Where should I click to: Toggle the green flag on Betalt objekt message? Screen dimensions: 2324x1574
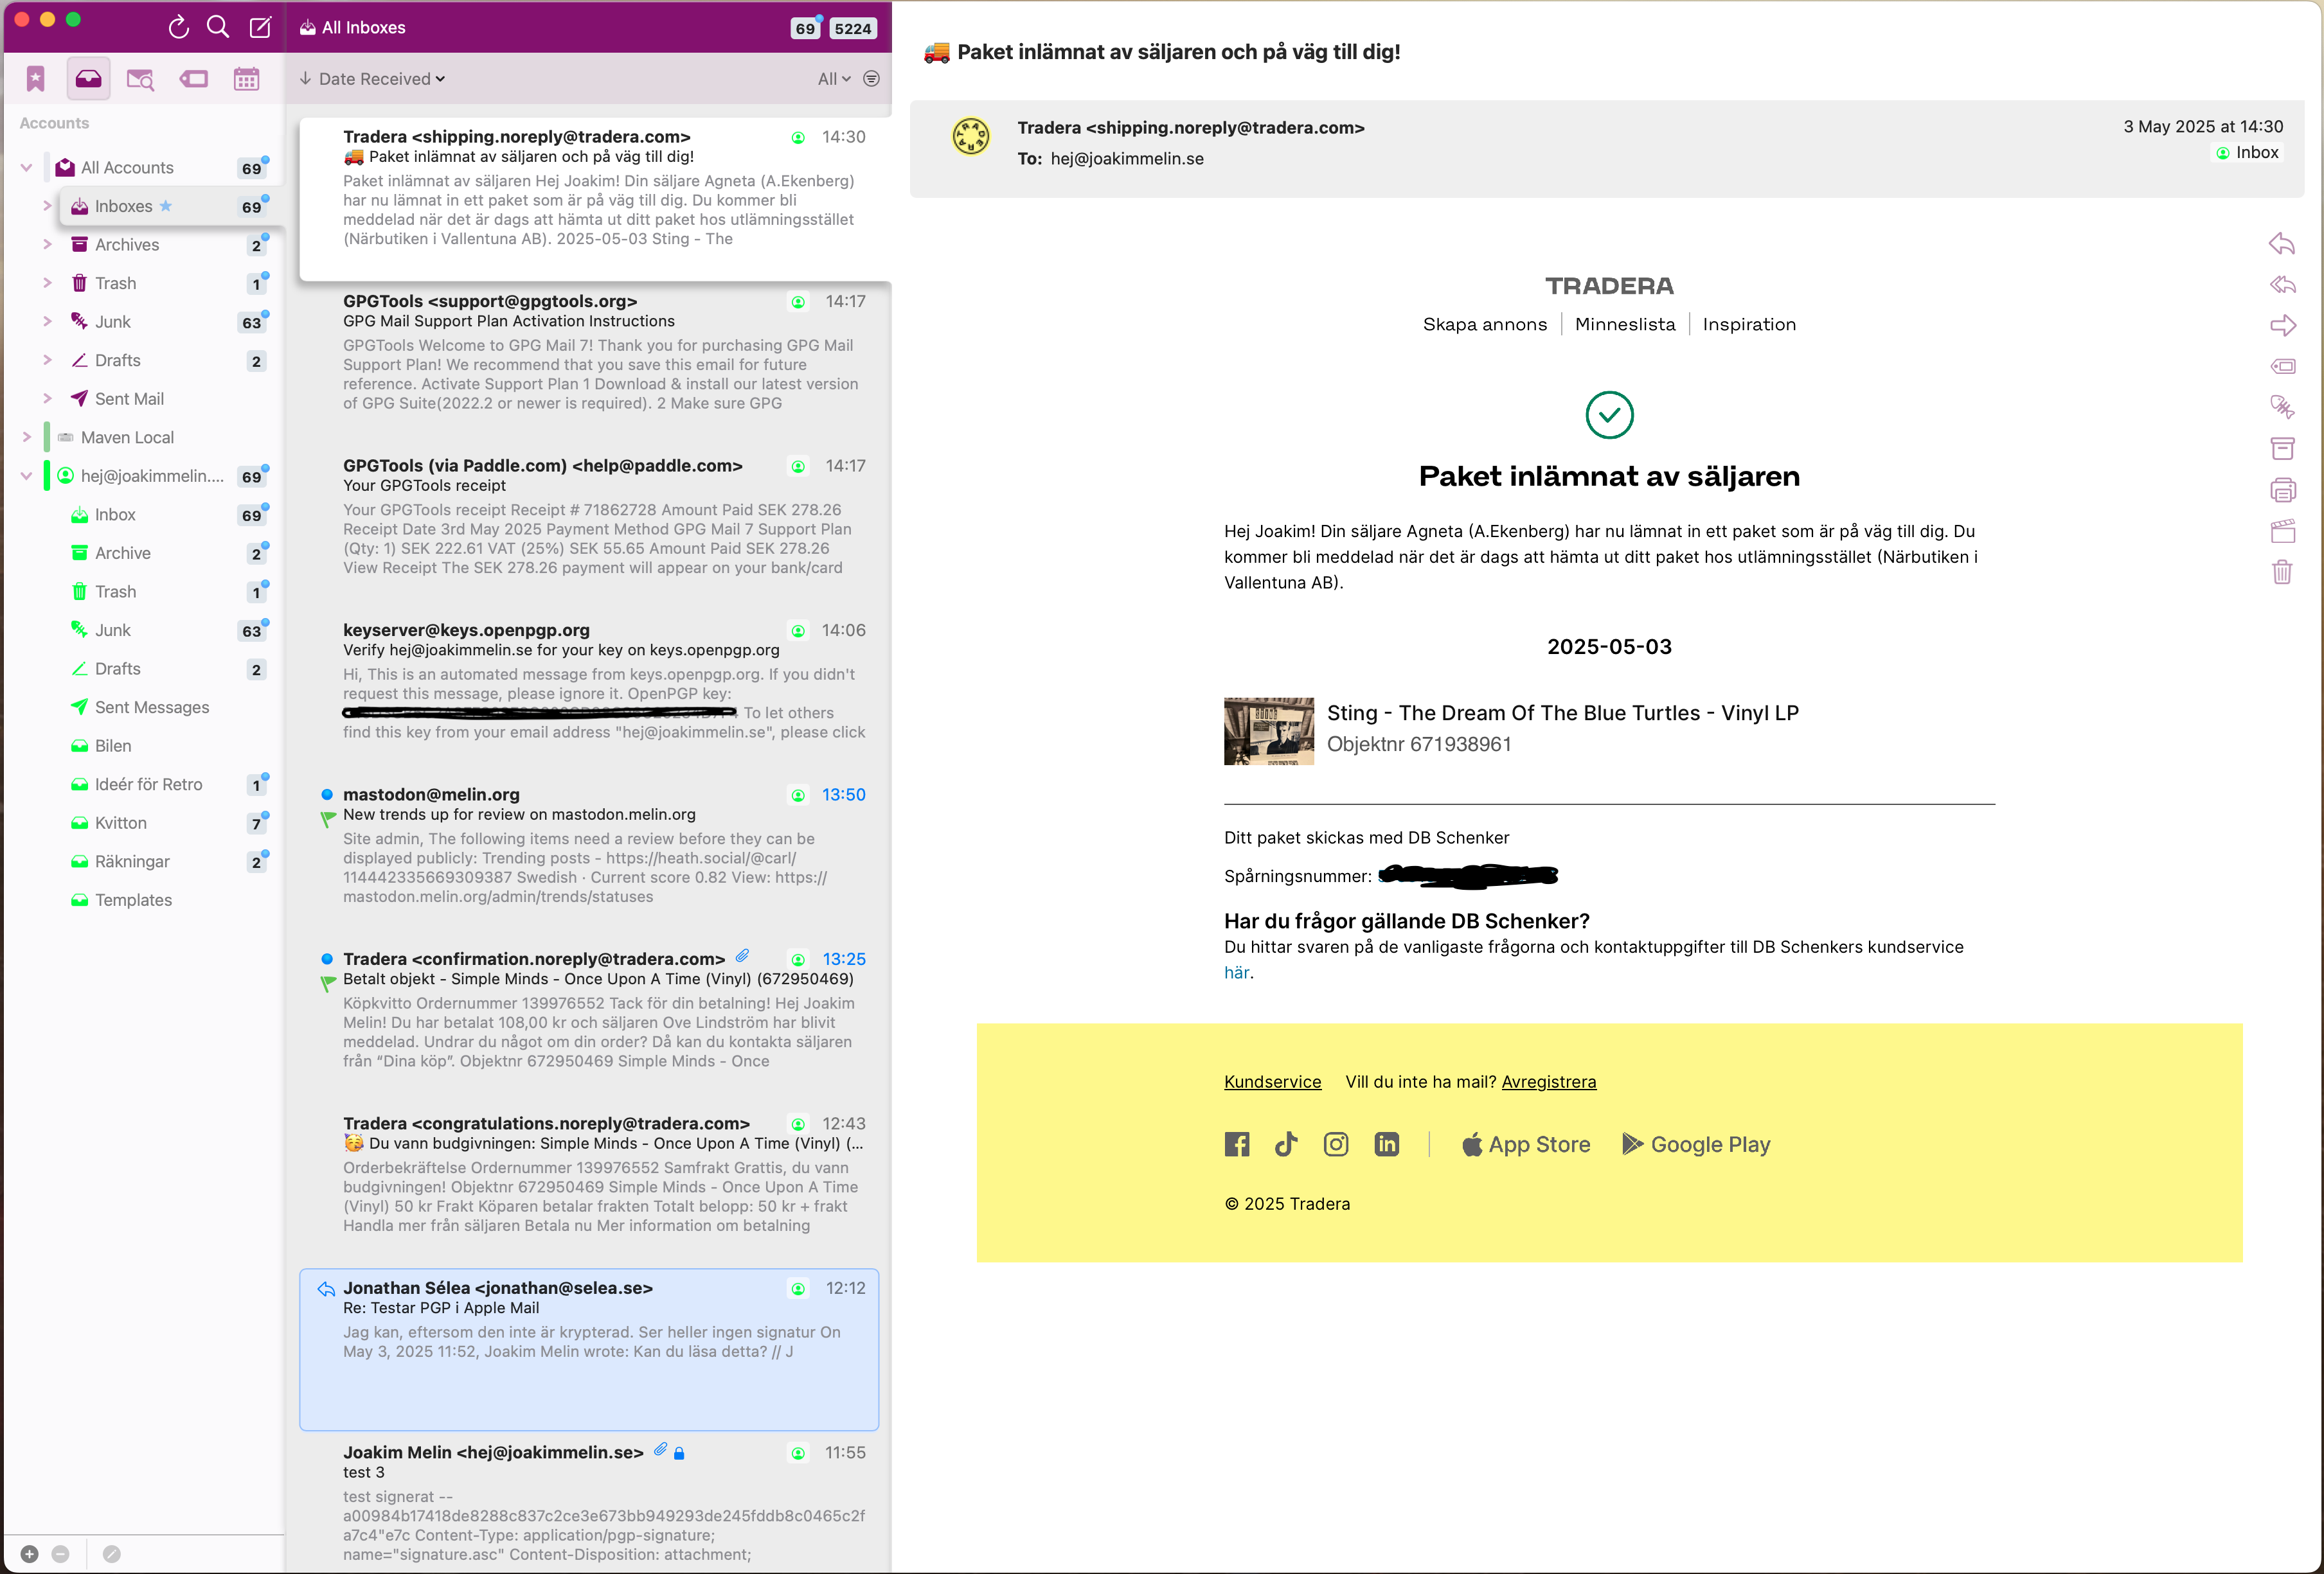(327, 984)
